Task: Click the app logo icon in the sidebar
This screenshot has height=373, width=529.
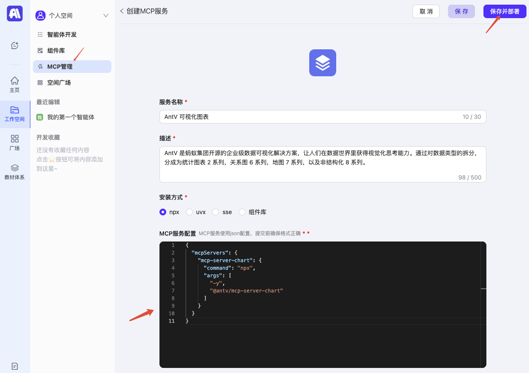Action: pos(15,13)
